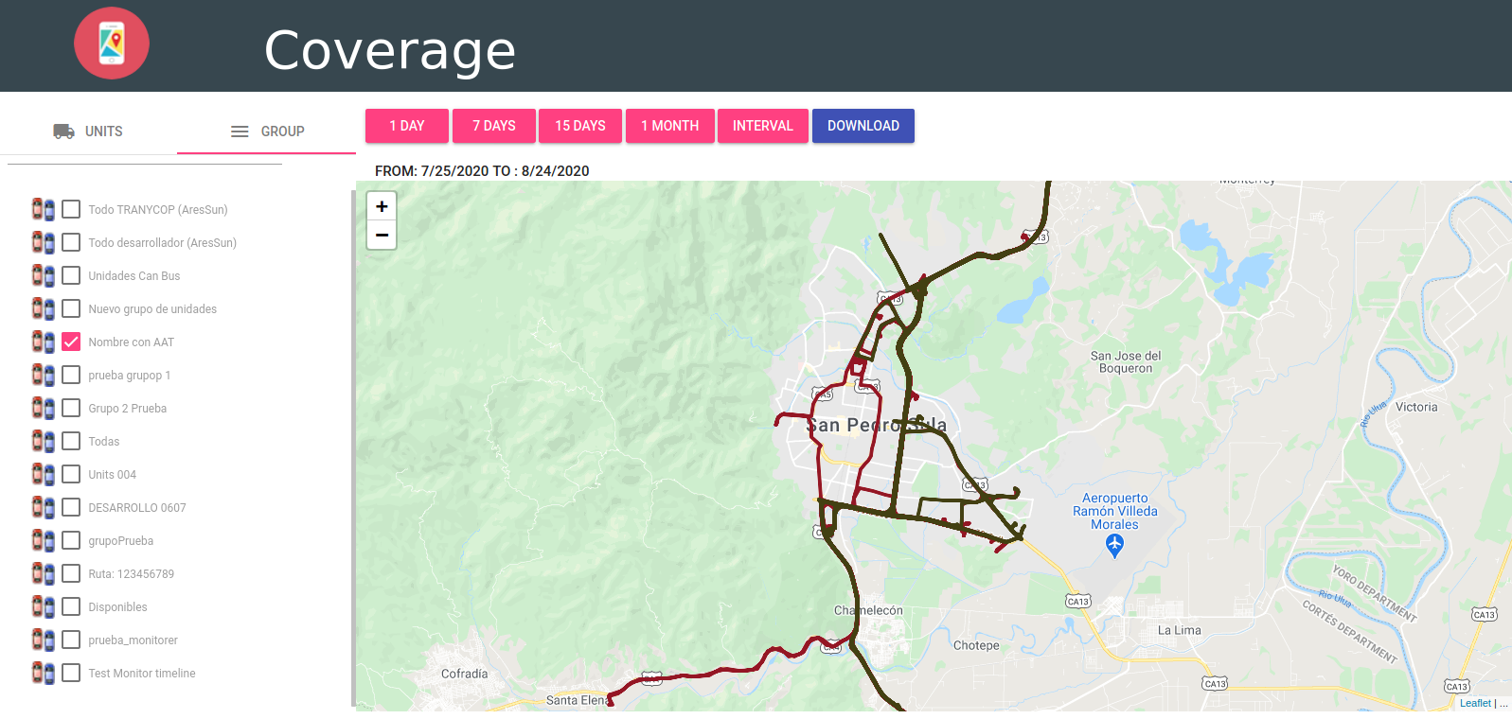
Task: Click vehicles icon beside Unidades Can Bus
Action: tap(44, 275)
